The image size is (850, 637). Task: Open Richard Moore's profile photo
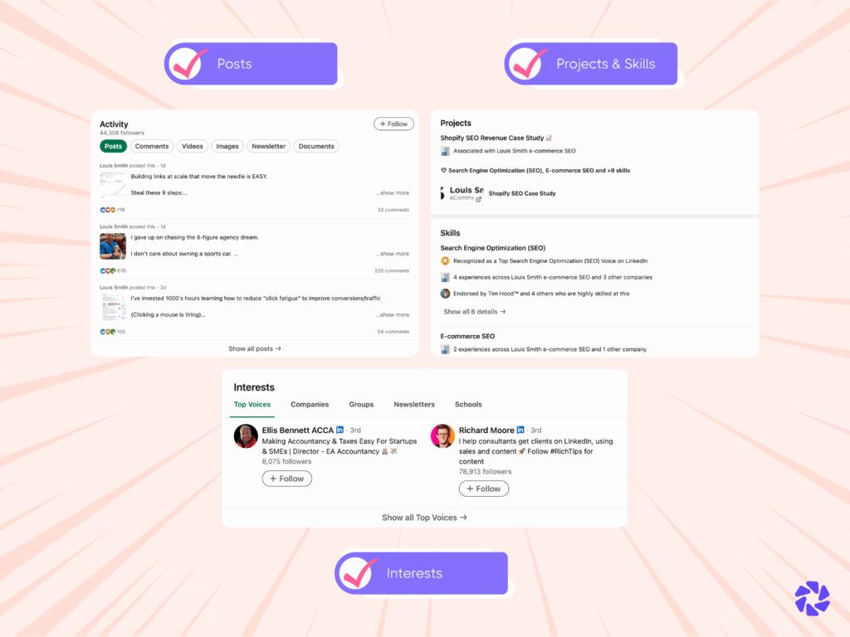(x=442, y=436)
